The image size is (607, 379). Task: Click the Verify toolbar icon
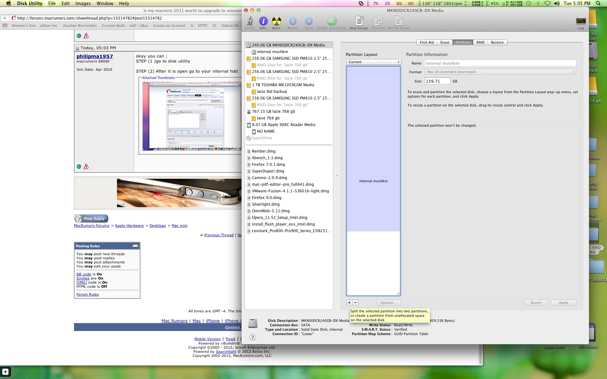click(x=249, y=23)
